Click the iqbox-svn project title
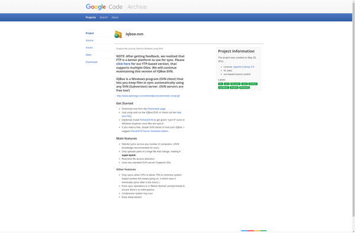Viewport: 355px width, 233px height. click(x=134, y=34)
